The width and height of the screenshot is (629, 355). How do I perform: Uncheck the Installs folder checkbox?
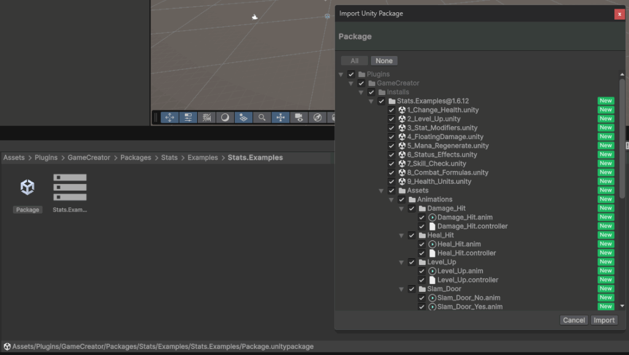coord(371,92)
